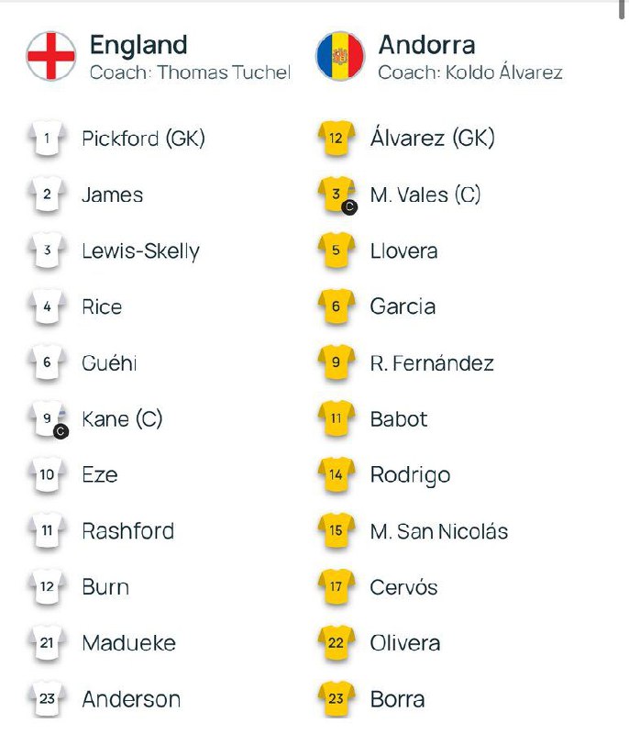Click the scrollbar thumb at top right
Screen dimensions: 629x734
click(622, 9)
